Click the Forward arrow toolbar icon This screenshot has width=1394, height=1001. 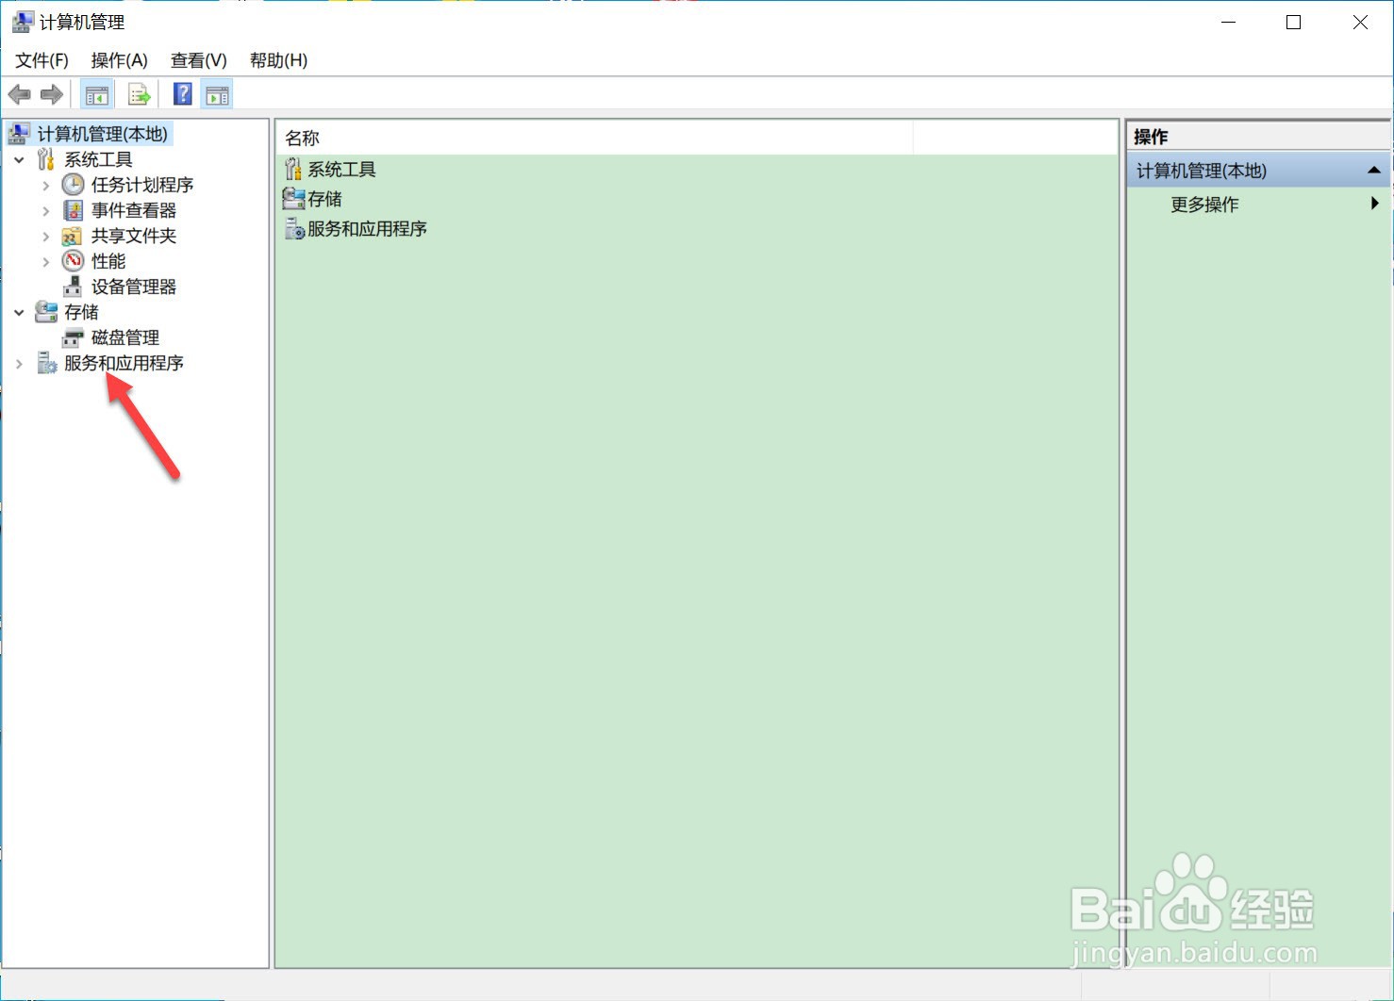(x=52, y=94)
